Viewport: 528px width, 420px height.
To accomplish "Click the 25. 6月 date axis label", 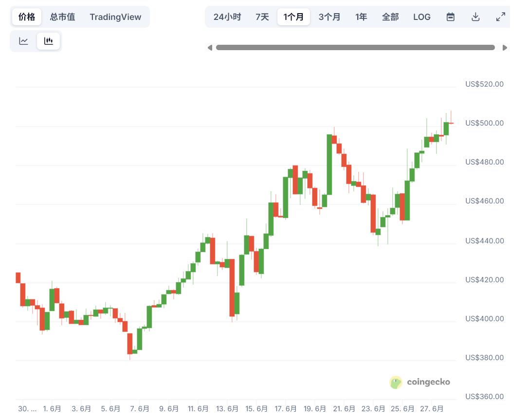I will 402,409.
